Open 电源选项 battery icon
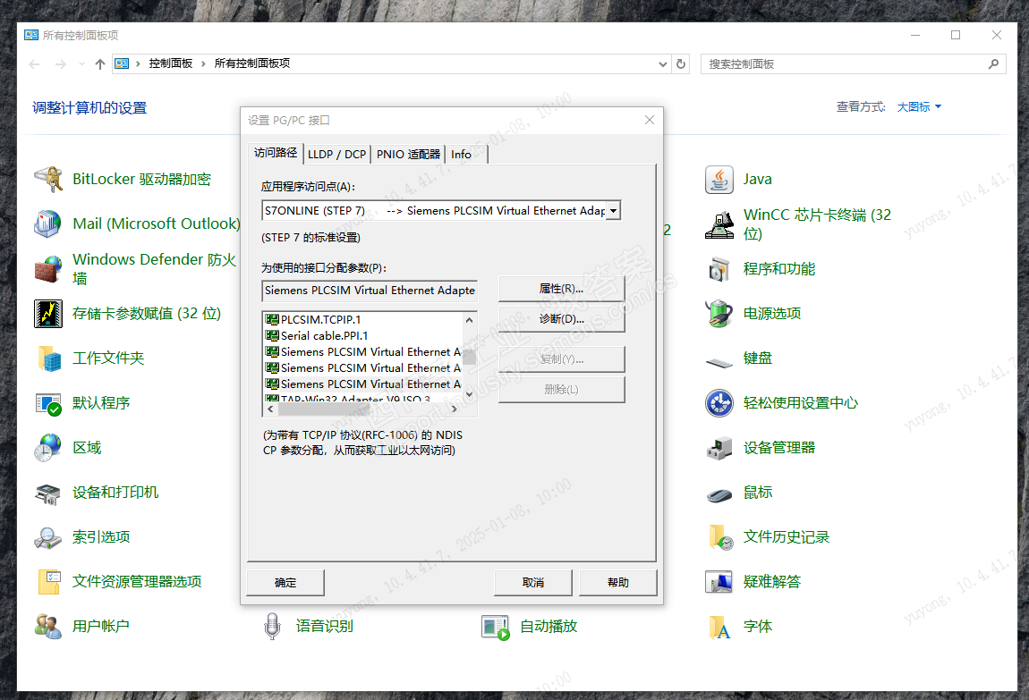Viewport: 1029px width, 700px height. (x=719, y=313)
